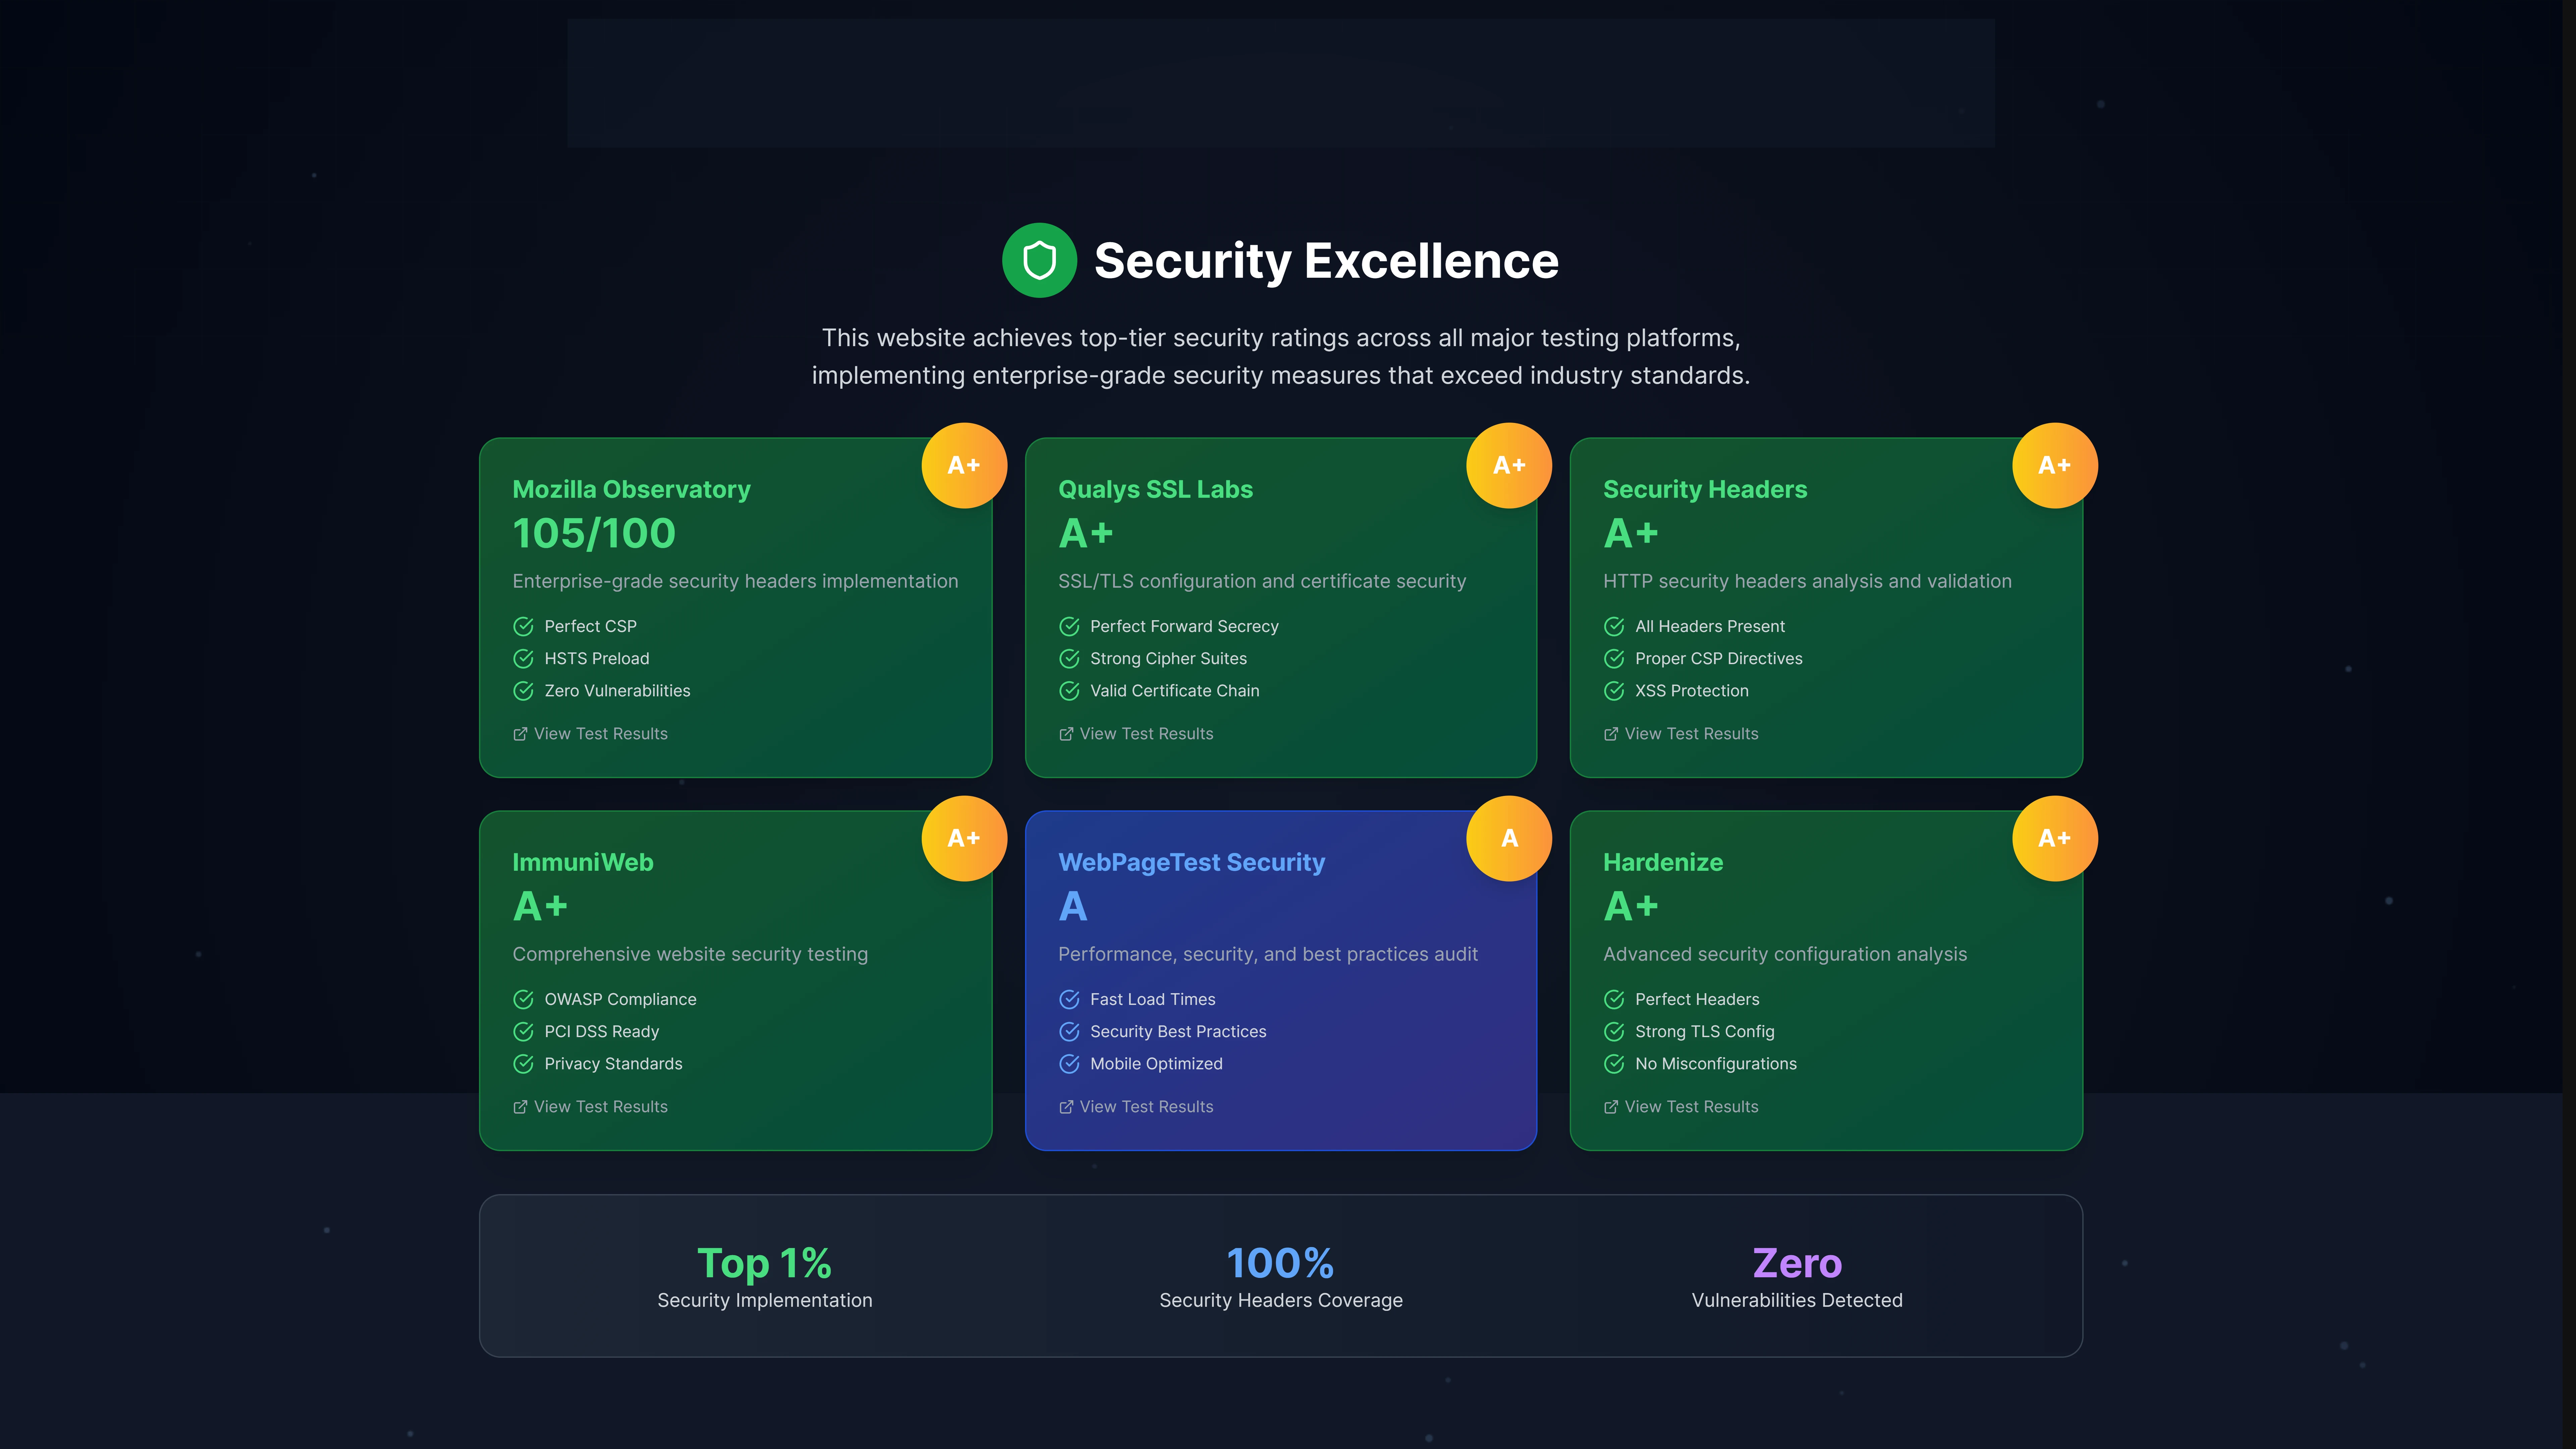The image size is (2576, 1449).
Task: Click the A+ badge on Hardenize card
Action: pos(2055,838)
